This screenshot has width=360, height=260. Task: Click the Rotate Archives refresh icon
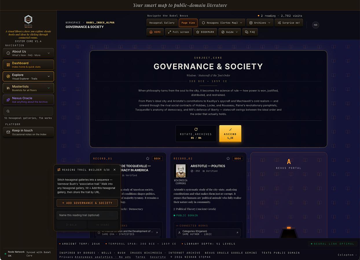(196, 129)
